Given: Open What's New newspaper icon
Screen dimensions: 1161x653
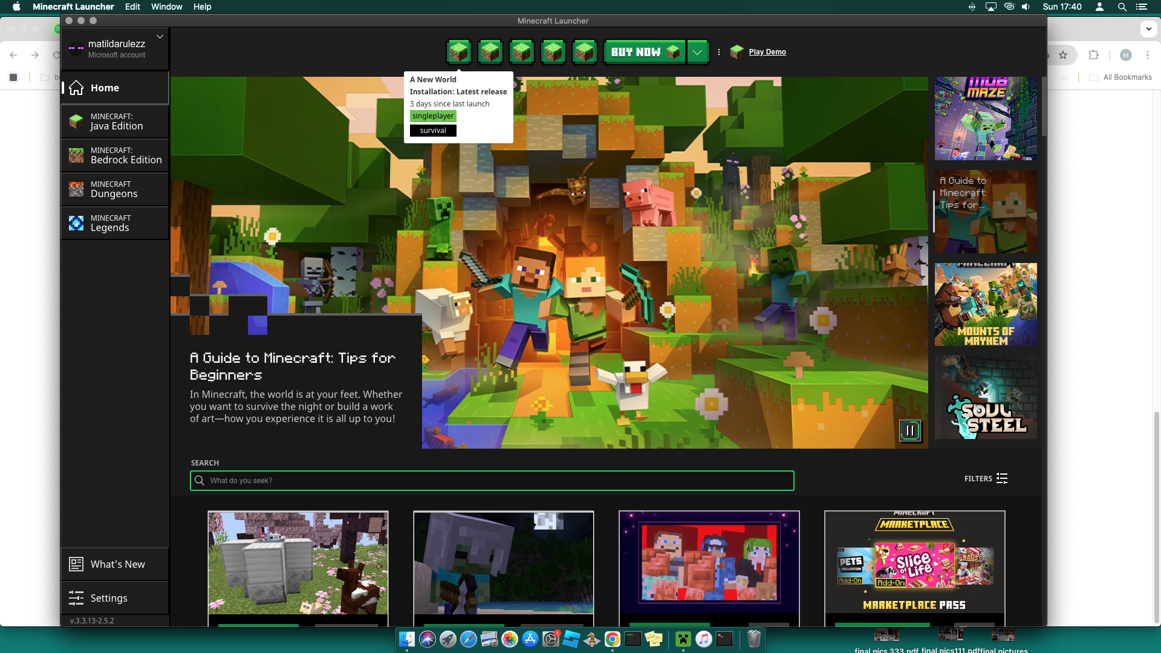Looking at the screenshot, I should [x=76, y=564].
